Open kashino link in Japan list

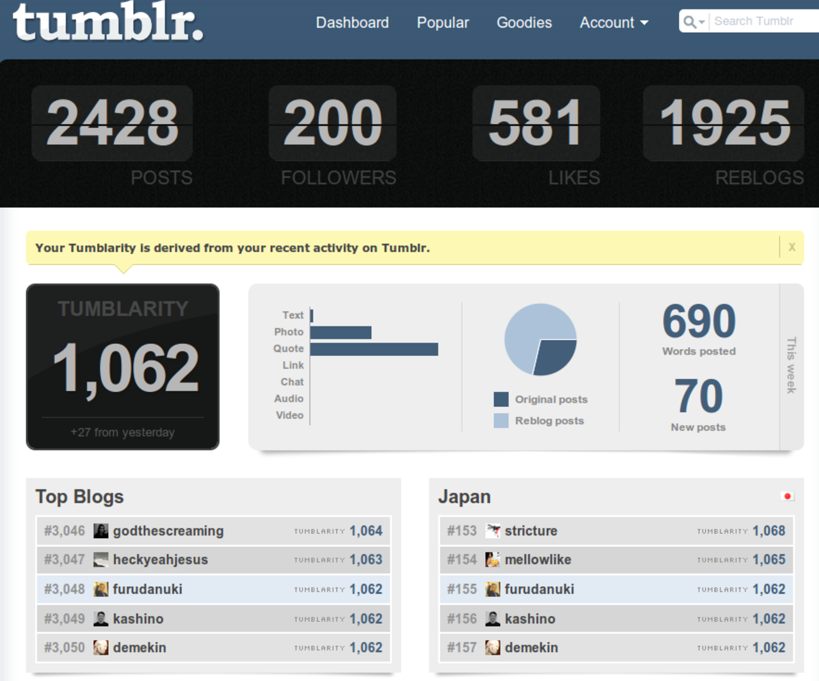(x=530, y=619)
